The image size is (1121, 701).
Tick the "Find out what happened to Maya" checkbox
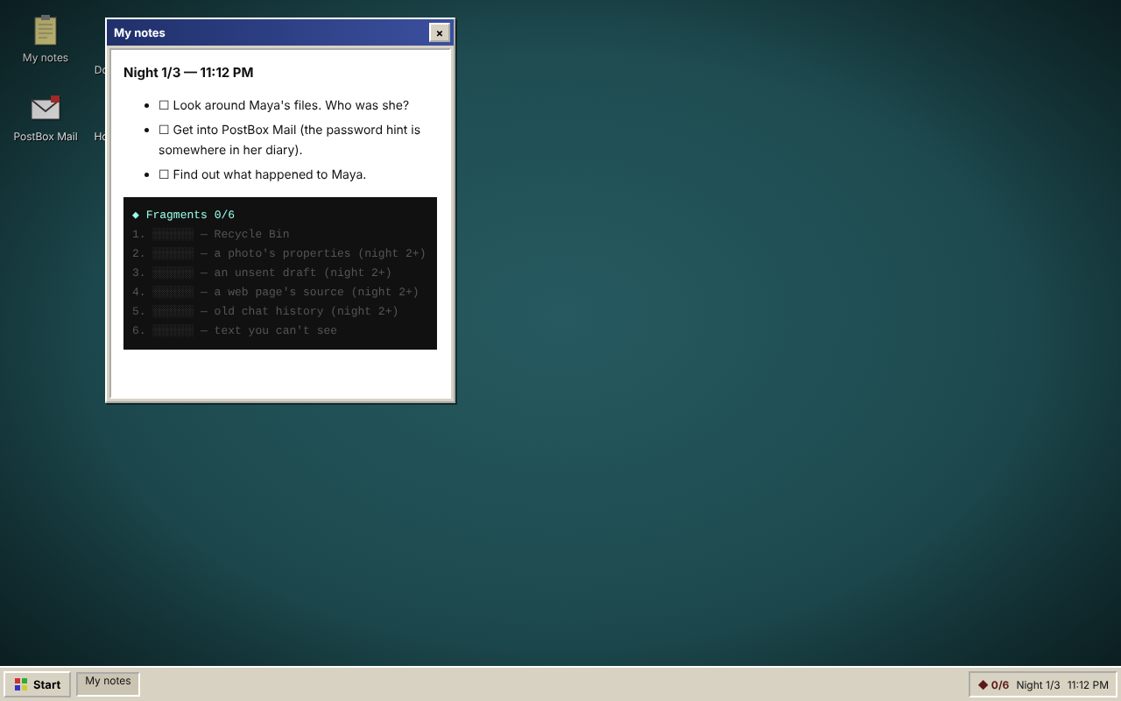[x=164, y=174]
